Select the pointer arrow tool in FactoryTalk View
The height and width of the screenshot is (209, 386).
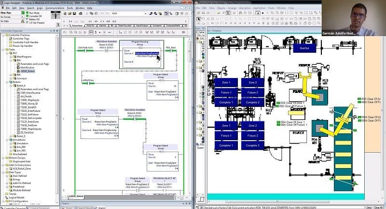click(x=199, y=19)
